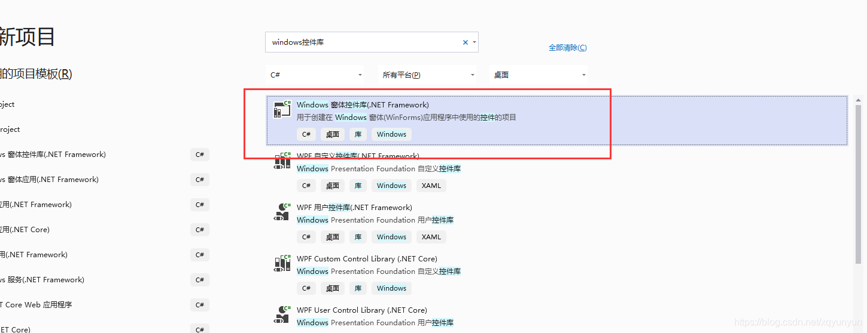Select the WPF 自定义控件库(.NET Framework) template
Screen dimensions: 867x333
tap(556, 171)
